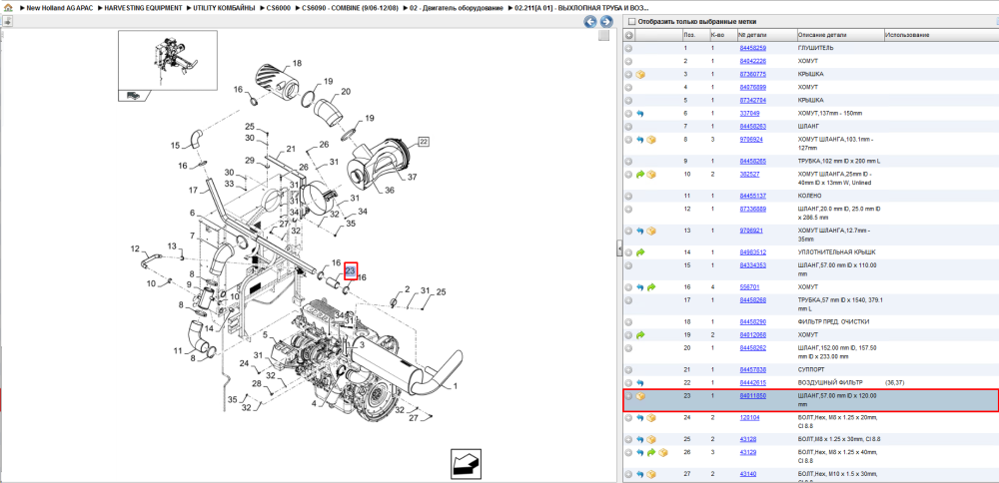Screen dimensions: 999x483
Task: Open part number 84442615 link
Action: point(752,383)
